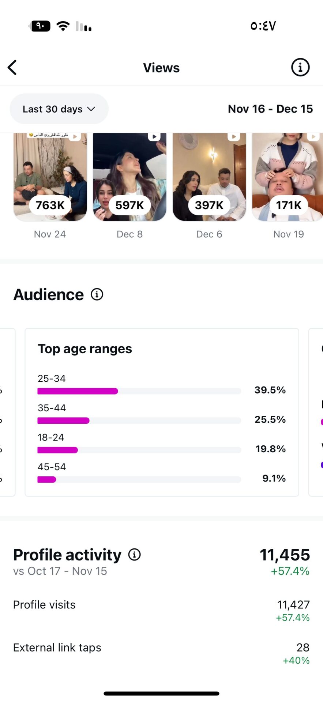
Task: Tap the reel play icon on Nov 24 thumbnail
Action: pos(75,137)
